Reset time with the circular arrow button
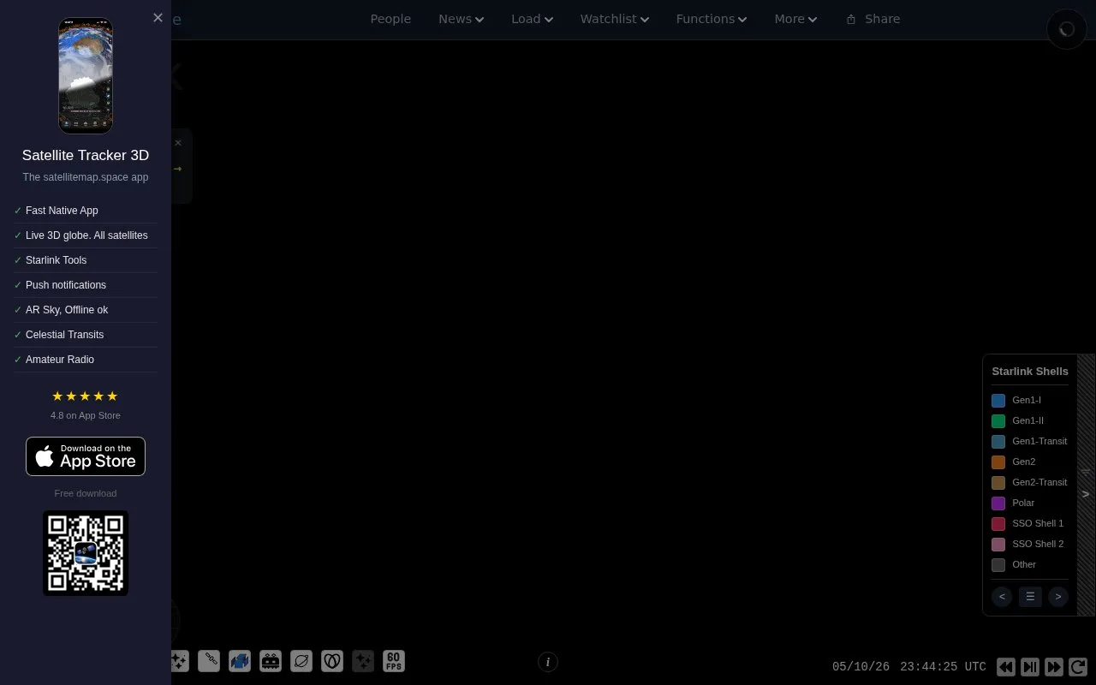This screenshot has width=1096, height=685. point(1078,666)
